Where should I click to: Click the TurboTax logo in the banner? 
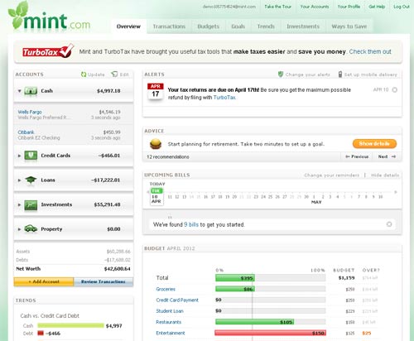(x=48, y=51)
